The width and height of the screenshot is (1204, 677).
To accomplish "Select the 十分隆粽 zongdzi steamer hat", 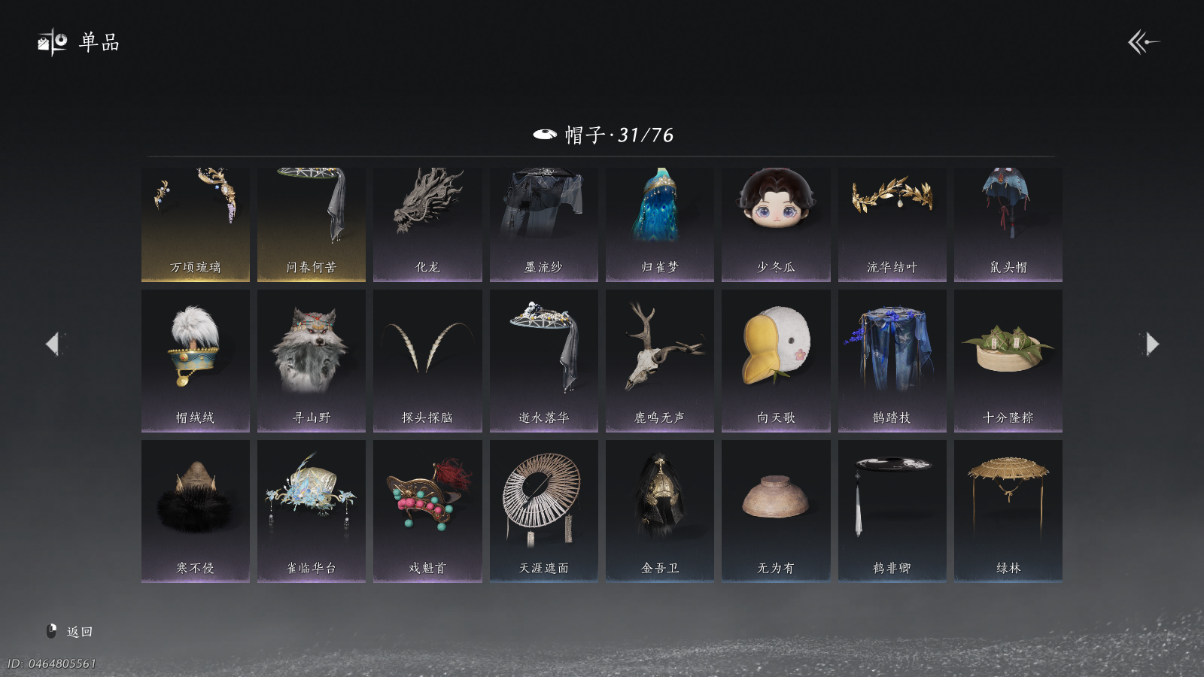I will click(1008, 361).
